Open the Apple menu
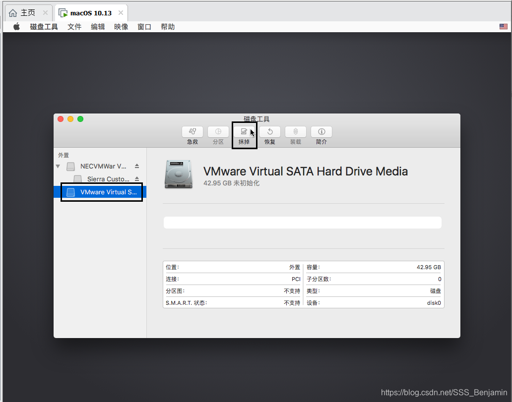 click(x=16, y=27)
